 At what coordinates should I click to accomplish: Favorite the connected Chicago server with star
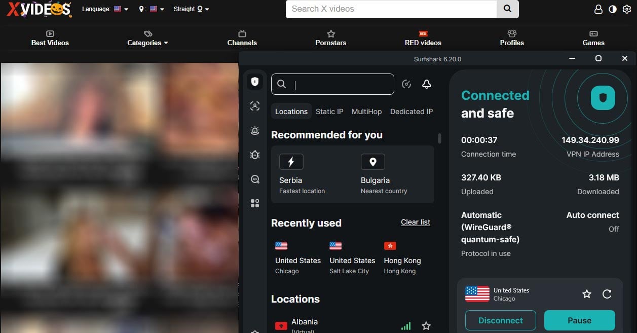click(587, 294)
